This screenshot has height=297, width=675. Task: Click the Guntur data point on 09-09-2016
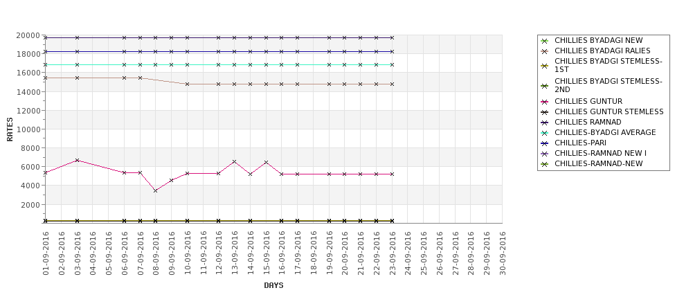(171, 181)
